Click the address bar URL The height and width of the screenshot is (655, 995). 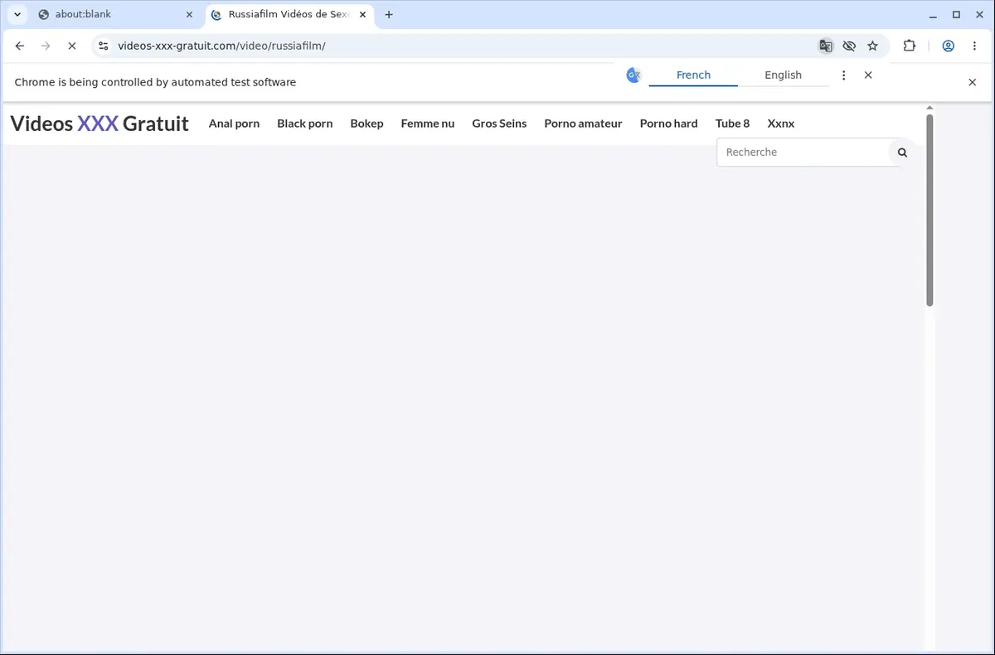click(x=221, y=46)
